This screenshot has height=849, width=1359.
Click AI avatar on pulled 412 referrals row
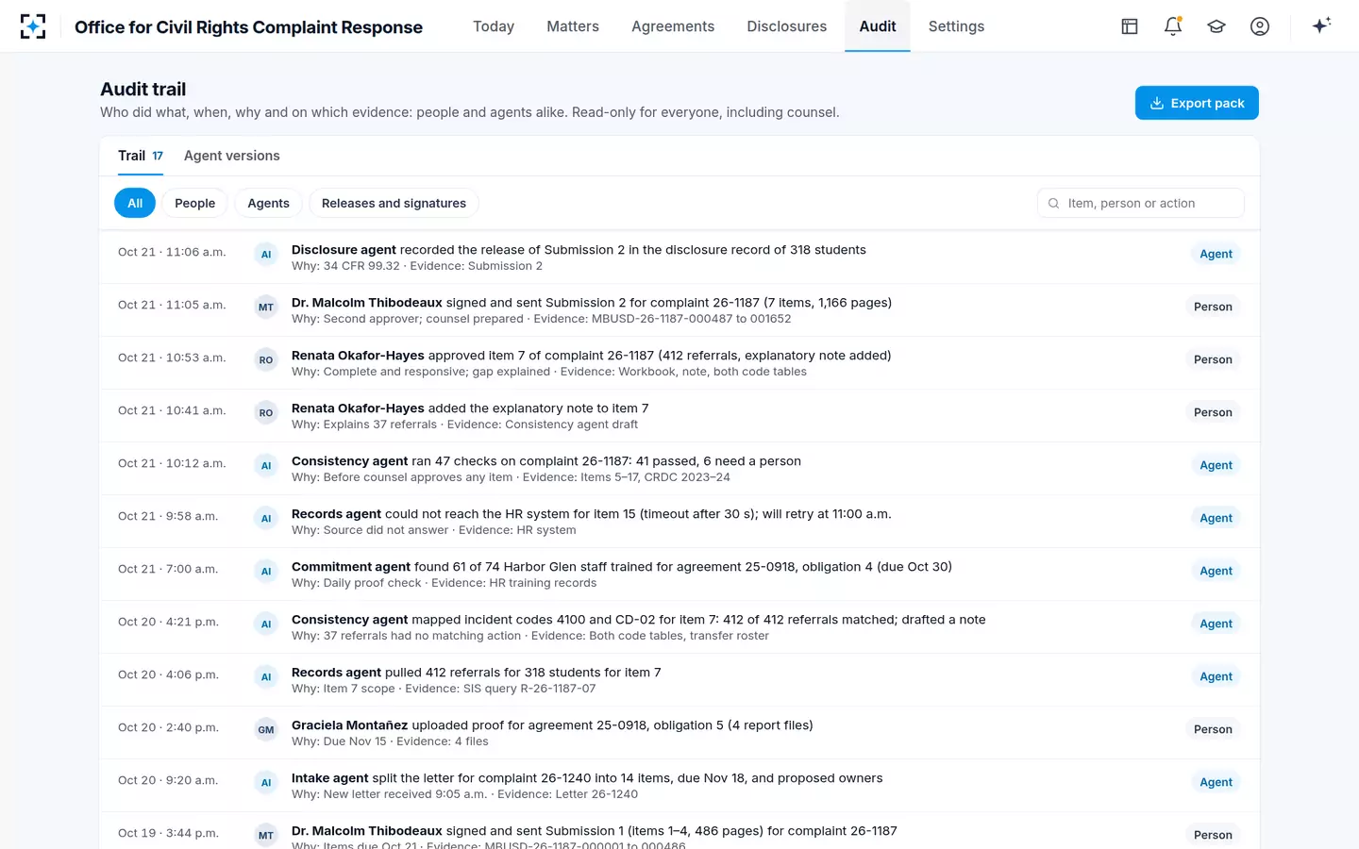pos(266,676)
